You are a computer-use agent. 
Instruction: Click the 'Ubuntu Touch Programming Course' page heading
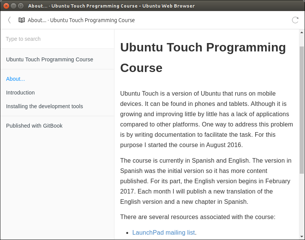coord(203,58)
